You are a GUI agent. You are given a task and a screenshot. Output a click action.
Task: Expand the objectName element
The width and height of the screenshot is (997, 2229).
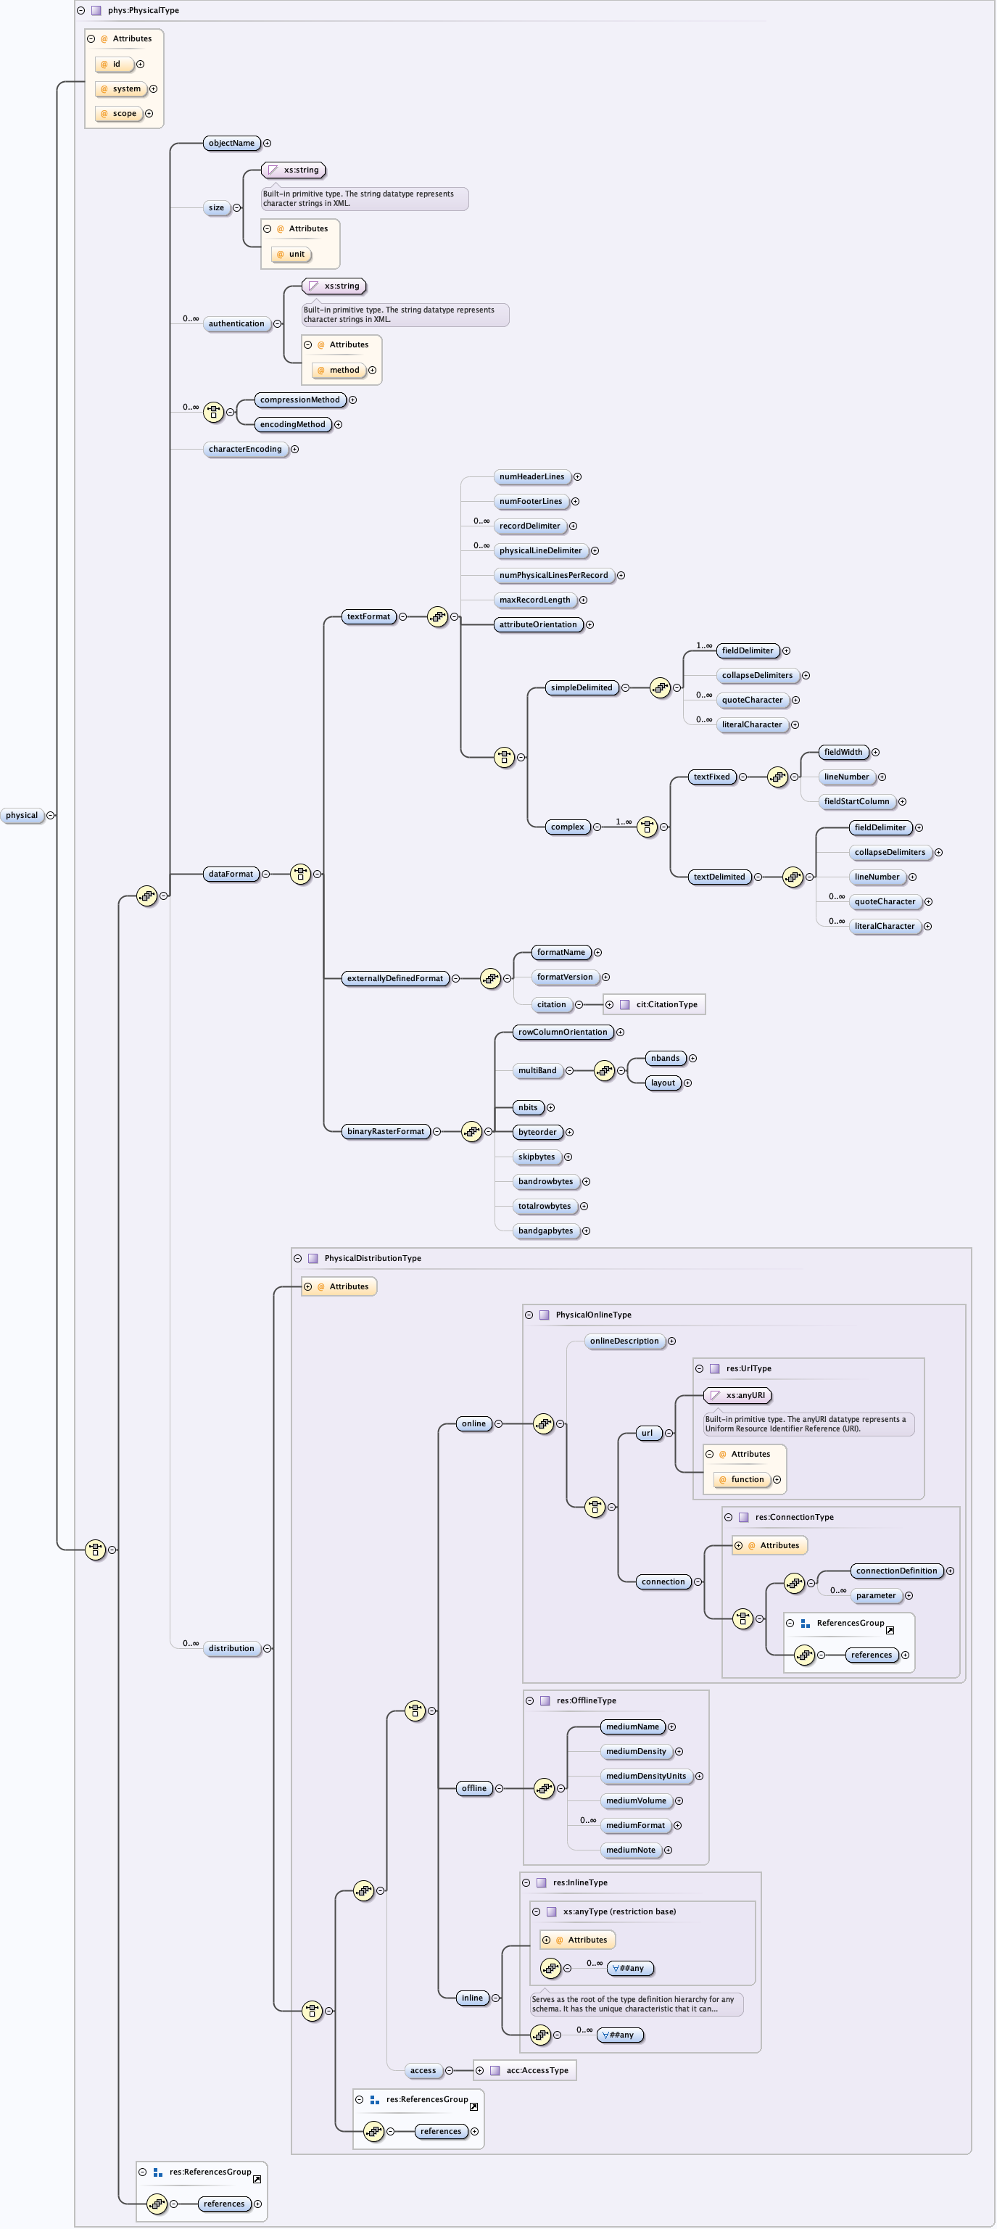(268, 144)
